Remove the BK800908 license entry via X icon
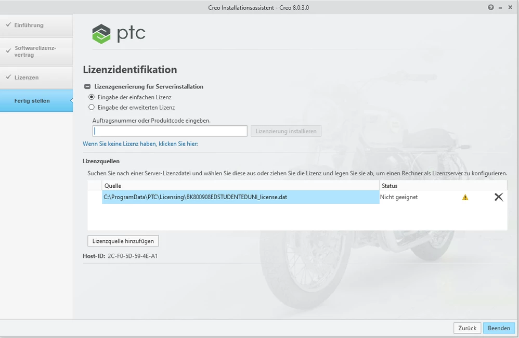The image size is (519, 338). click(499, 197)
